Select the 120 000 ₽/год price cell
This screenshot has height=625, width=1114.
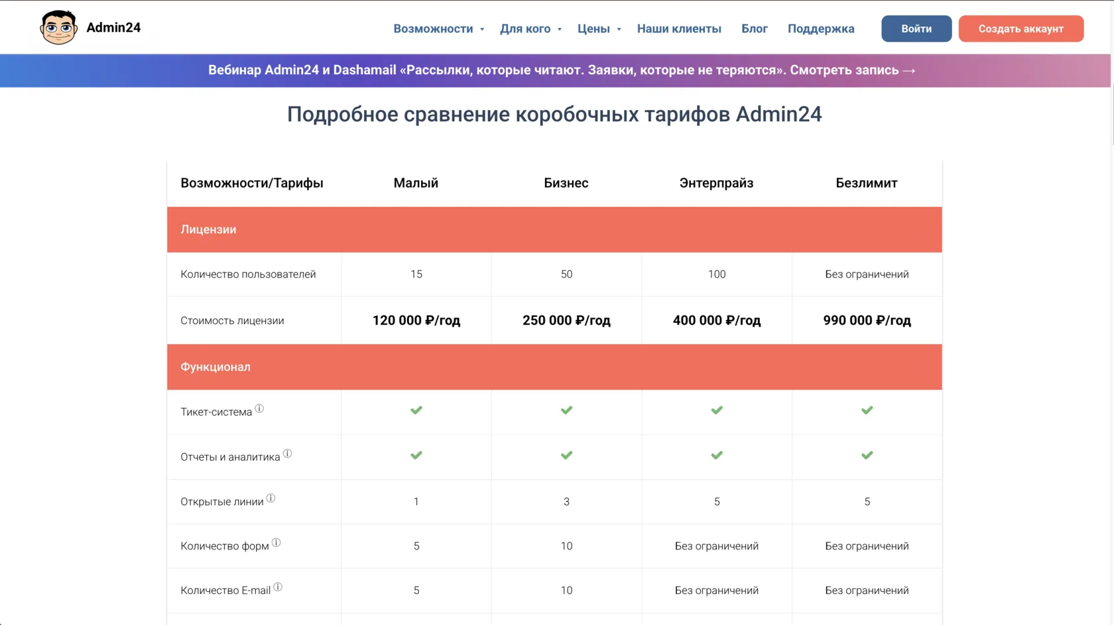(416, 321)
